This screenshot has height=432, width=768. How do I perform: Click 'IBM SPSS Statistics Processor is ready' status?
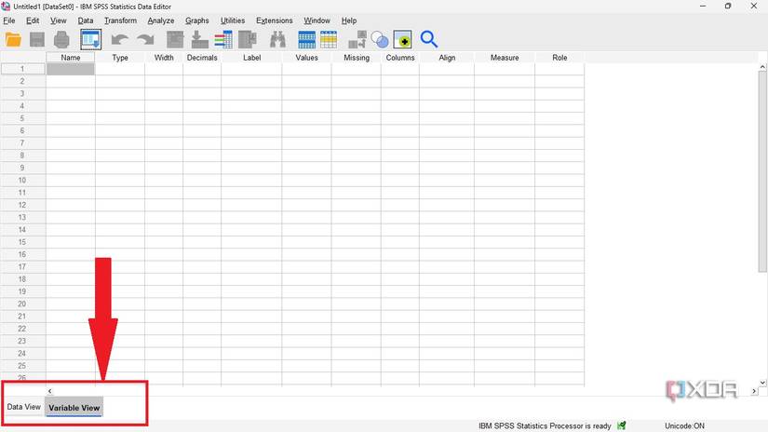[545, 426]
